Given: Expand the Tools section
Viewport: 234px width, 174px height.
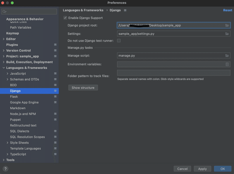Looking at the screenshot, I should (4, 160).
